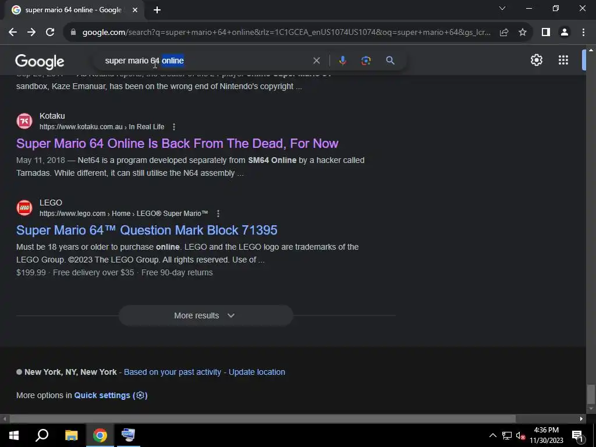Open File Explorer from taskbar
The image size is (596, 447).
71,435
